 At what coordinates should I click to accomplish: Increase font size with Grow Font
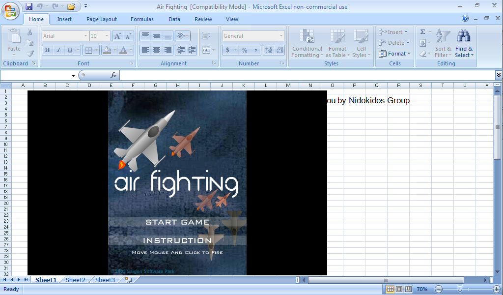point(117,36)
